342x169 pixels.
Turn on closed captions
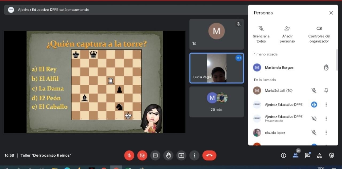pyautogui.click(x=155, y=155)
